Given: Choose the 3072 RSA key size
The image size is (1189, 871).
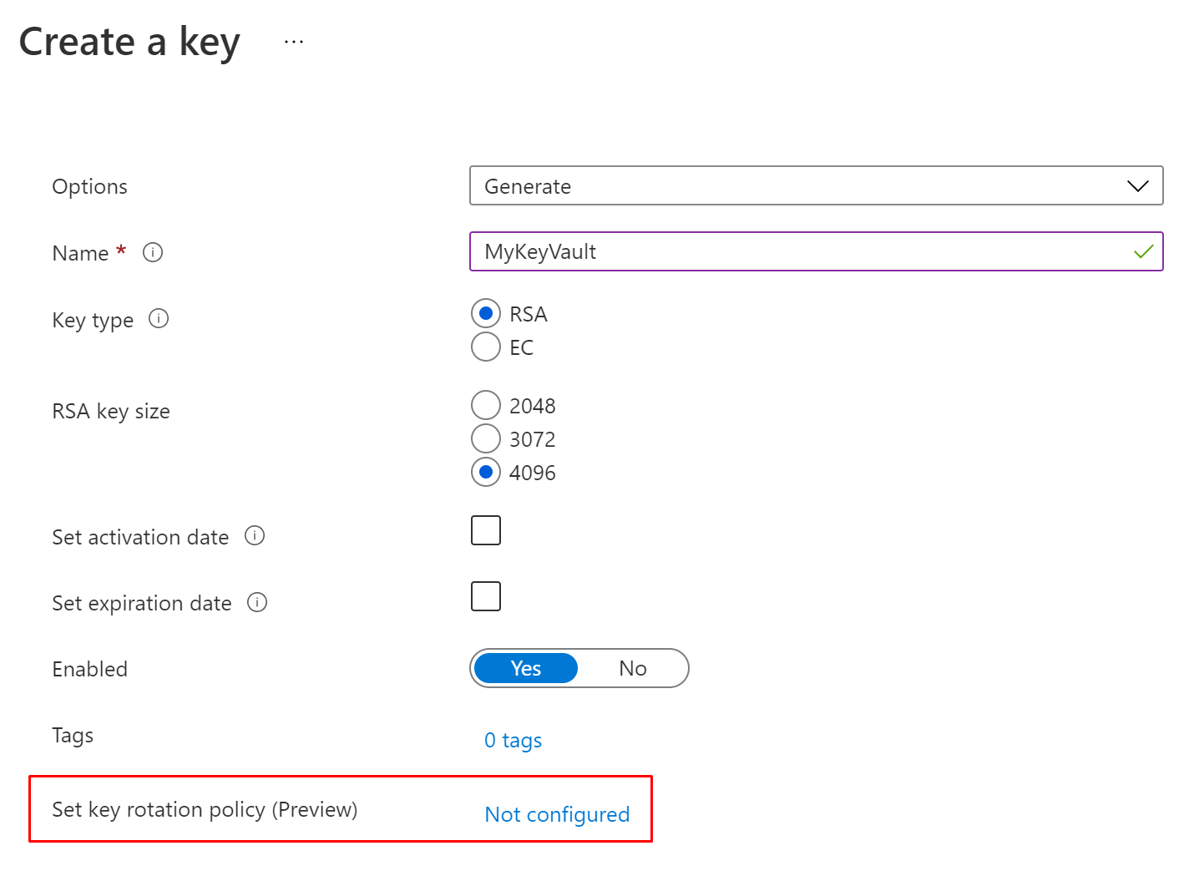Looking at the screenshot, I should point(486,438).
